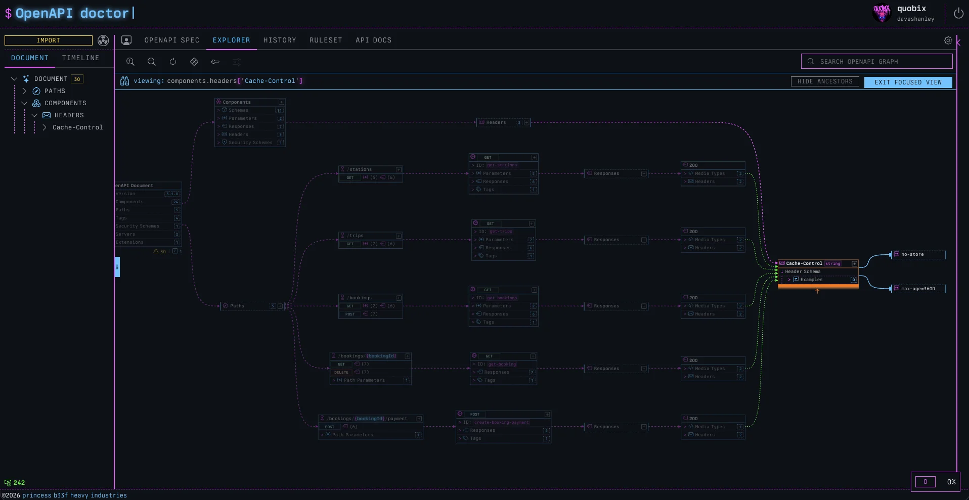This screenshot has height=500, width=969.
Task: Expand the Paths tree item chevron
Action: [x=24, y=91]
